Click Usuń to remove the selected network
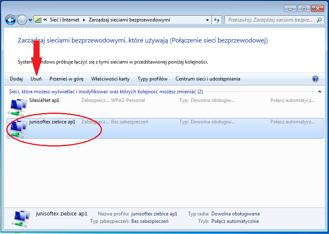 [x=36, y=79]
